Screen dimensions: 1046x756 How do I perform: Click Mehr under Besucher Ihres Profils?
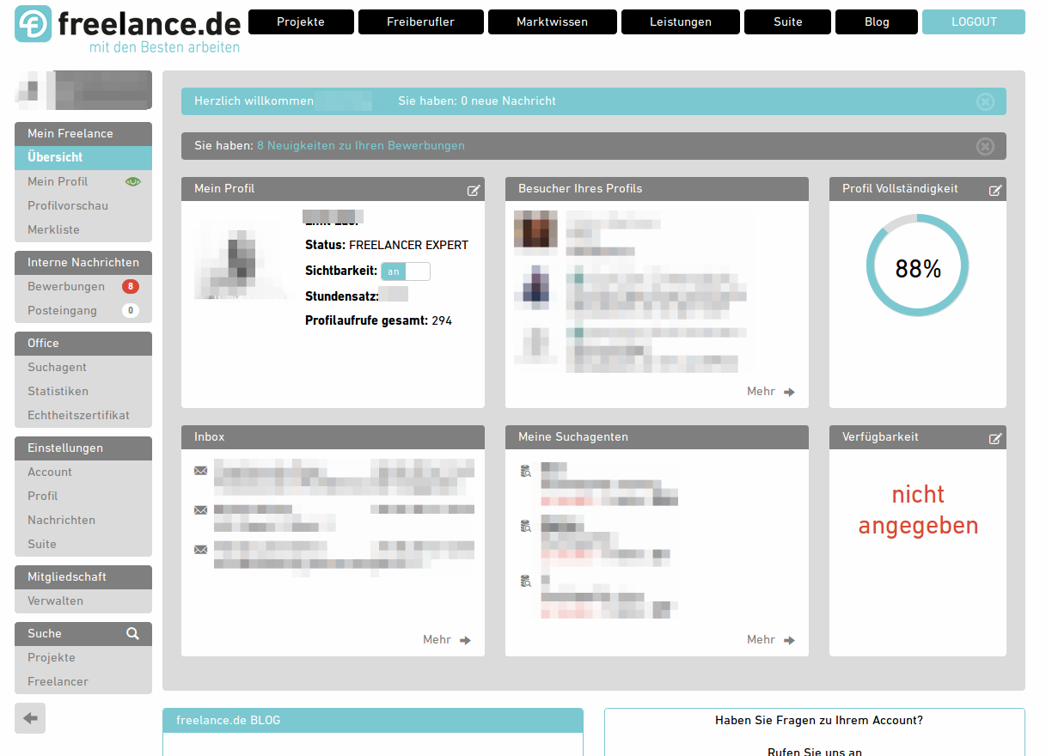point(771,392)
